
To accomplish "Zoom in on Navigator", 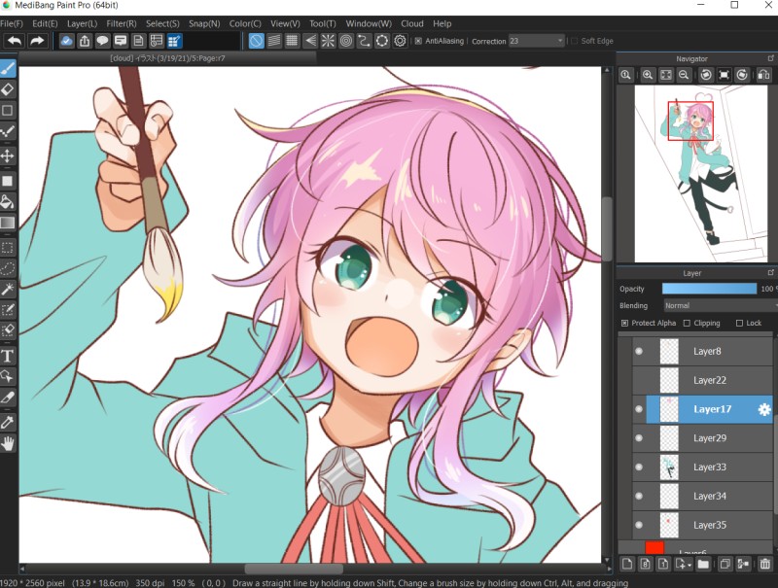I will pos(648,75).
